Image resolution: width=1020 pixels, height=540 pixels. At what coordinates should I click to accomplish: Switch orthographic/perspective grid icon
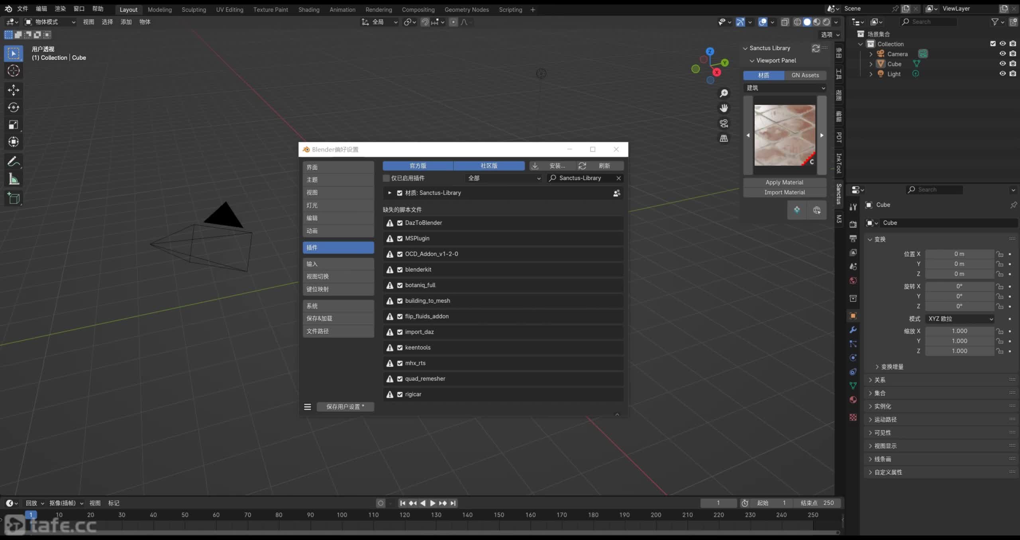coord(724,138)
